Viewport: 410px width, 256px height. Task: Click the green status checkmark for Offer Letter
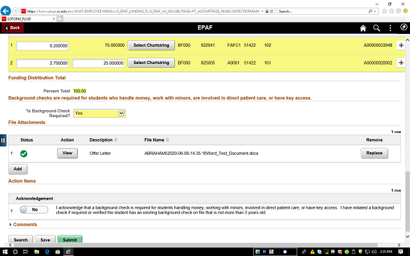click(24, 154)
